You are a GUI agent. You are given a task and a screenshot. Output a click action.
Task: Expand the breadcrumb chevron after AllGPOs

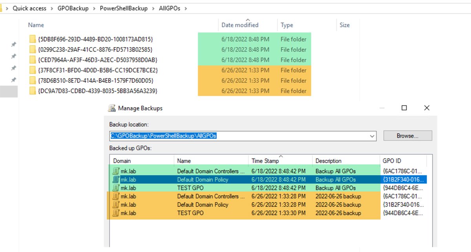coord(186,8)
